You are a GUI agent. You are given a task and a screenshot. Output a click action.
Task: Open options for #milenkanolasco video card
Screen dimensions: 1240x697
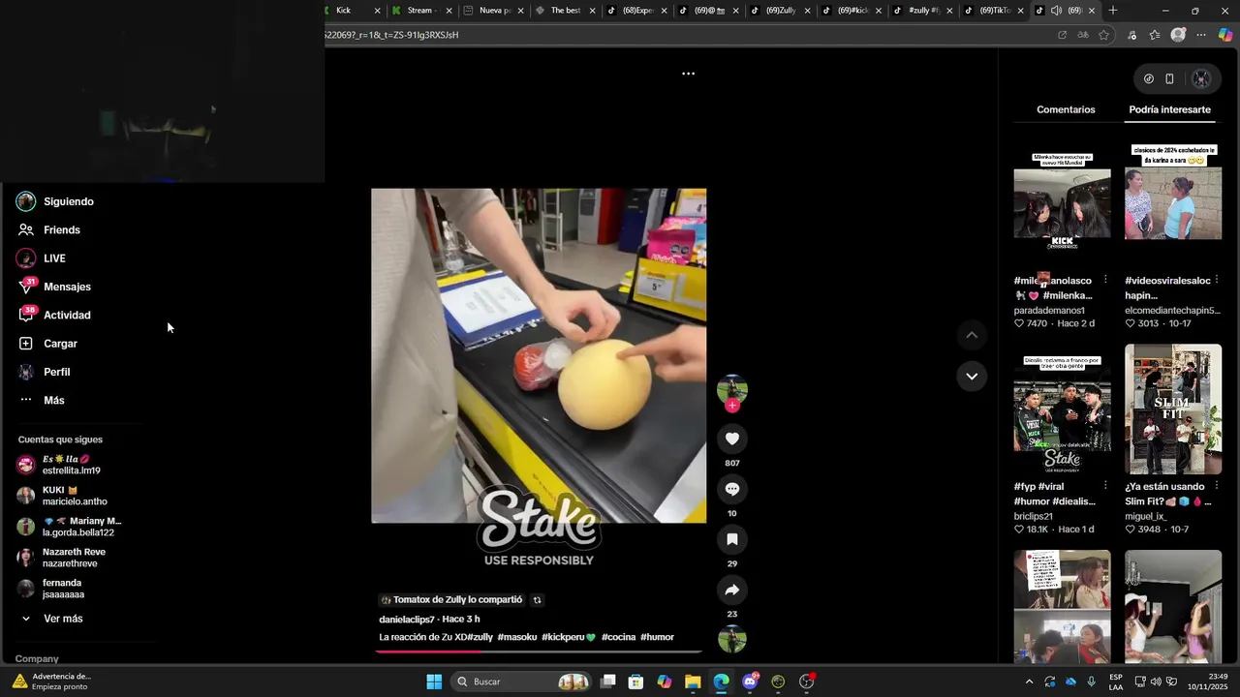1105,280
